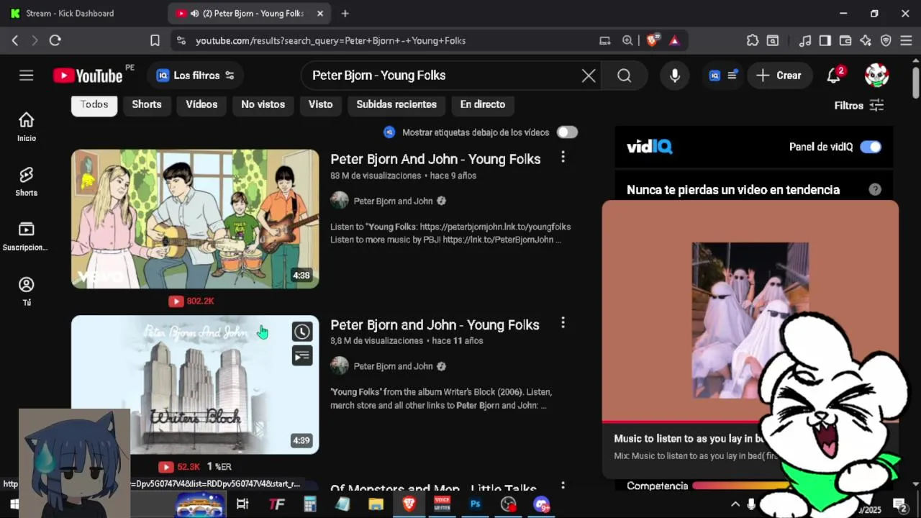Open Brave Rewards triangle icon
Image resolution: width=921 pixels, height=518 pixels.
pos(674,40)
